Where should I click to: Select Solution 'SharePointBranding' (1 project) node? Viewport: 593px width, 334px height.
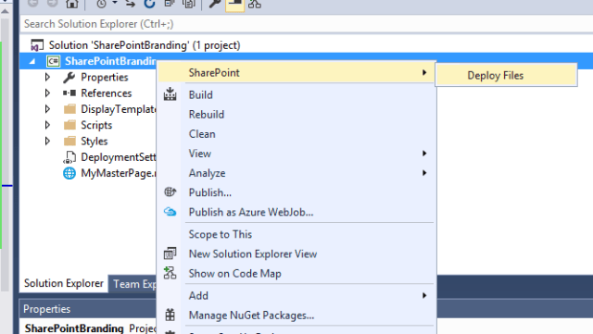point(145,45)
